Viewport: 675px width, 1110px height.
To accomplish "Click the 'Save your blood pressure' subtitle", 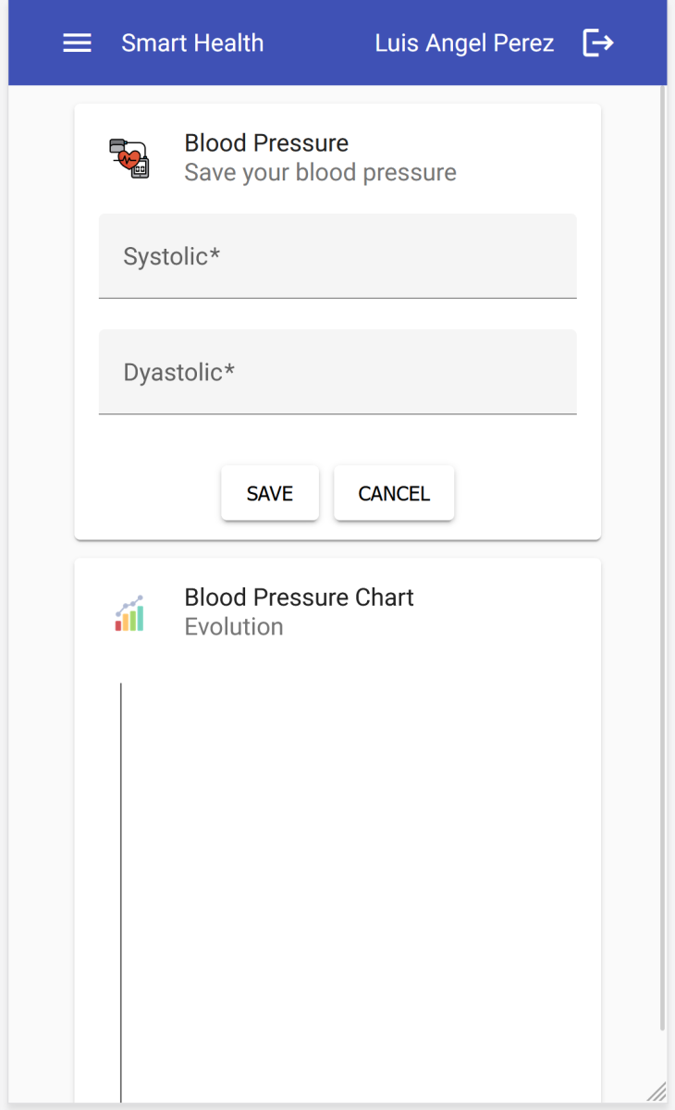I will pos(320,173).
